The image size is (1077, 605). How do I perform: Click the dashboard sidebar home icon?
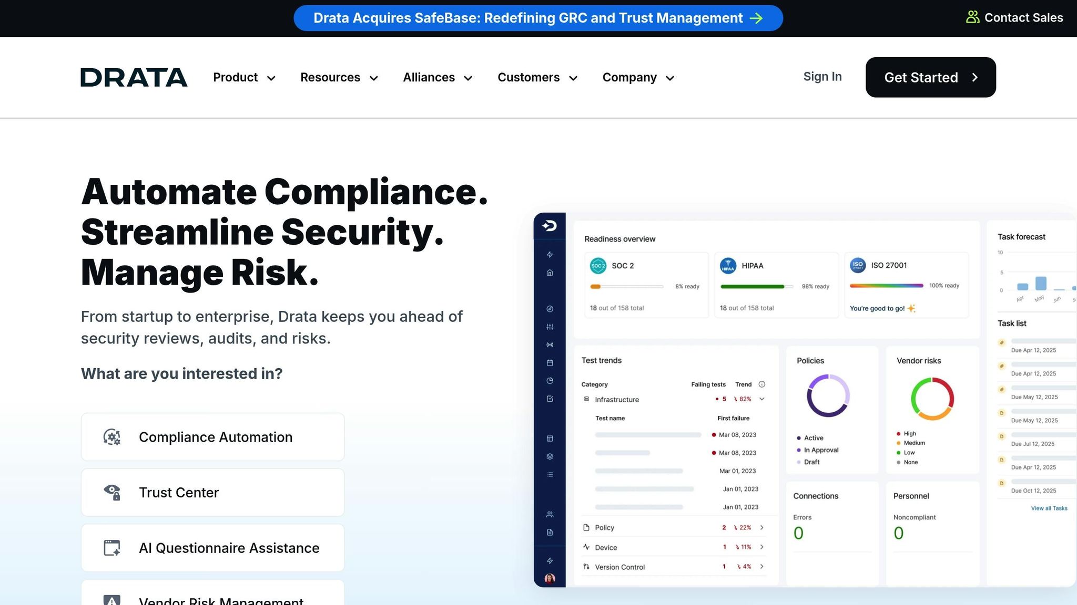click(x=550, y=273)
